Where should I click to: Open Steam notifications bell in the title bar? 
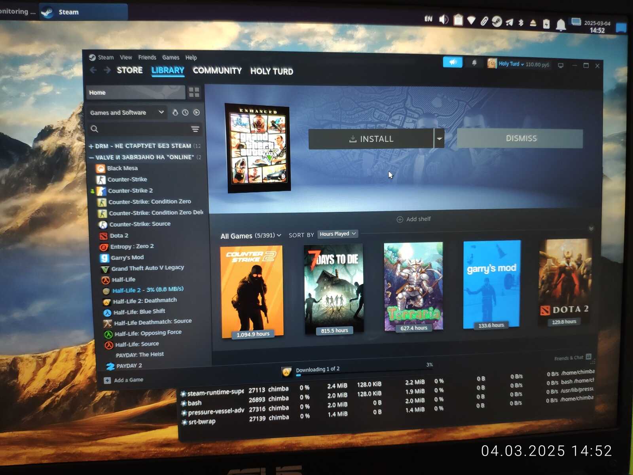point(474,63)
